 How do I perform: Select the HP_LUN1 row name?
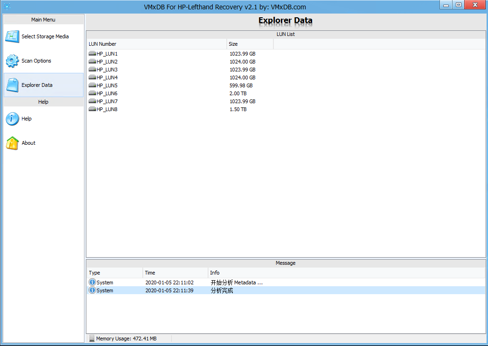click(107, 54)
